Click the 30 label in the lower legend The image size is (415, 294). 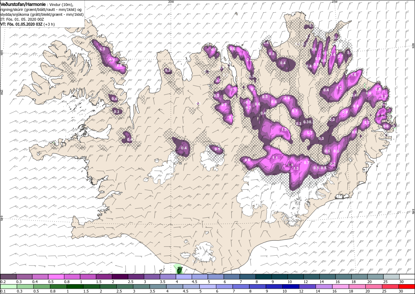401,292
